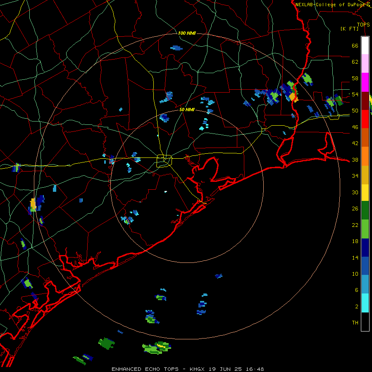Screen dimensions: 372x372
Task: Click the yellow Houston loop highway at radar center
Action: [164, 161]
